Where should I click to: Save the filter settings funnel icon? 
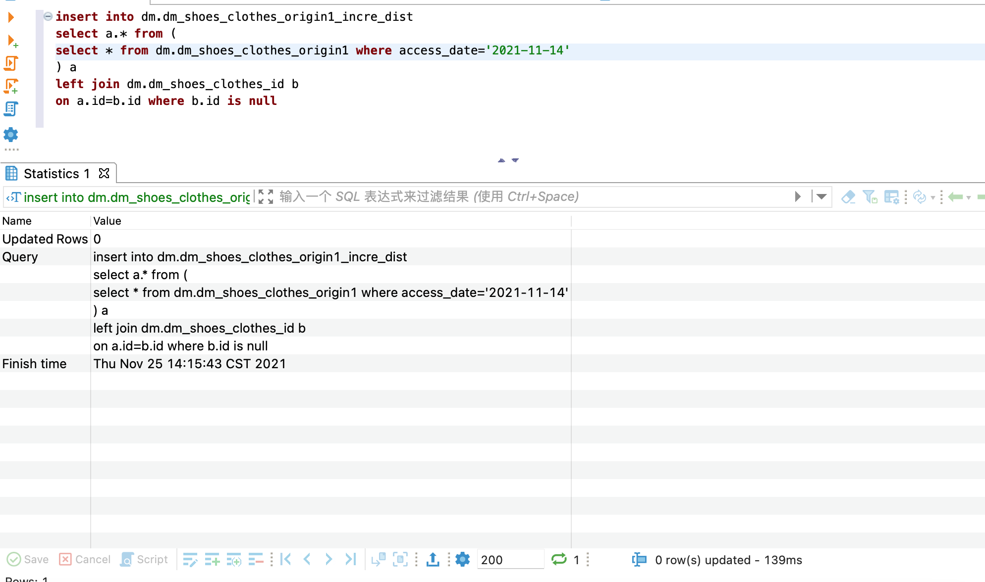[x=870, y=197]
